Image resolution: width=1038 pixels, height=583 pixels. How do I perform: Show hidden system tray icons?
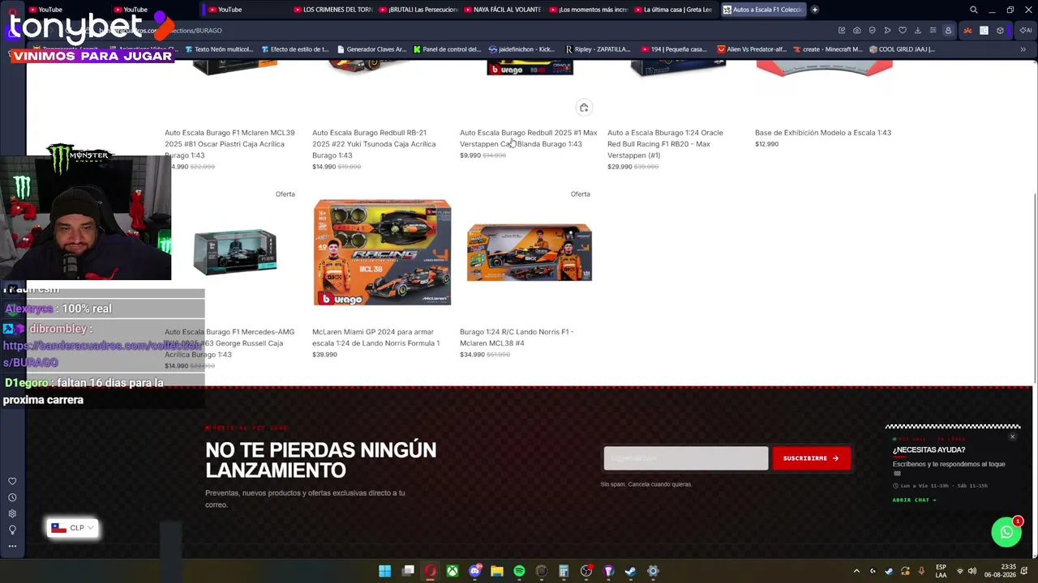[x=856, y=571]
